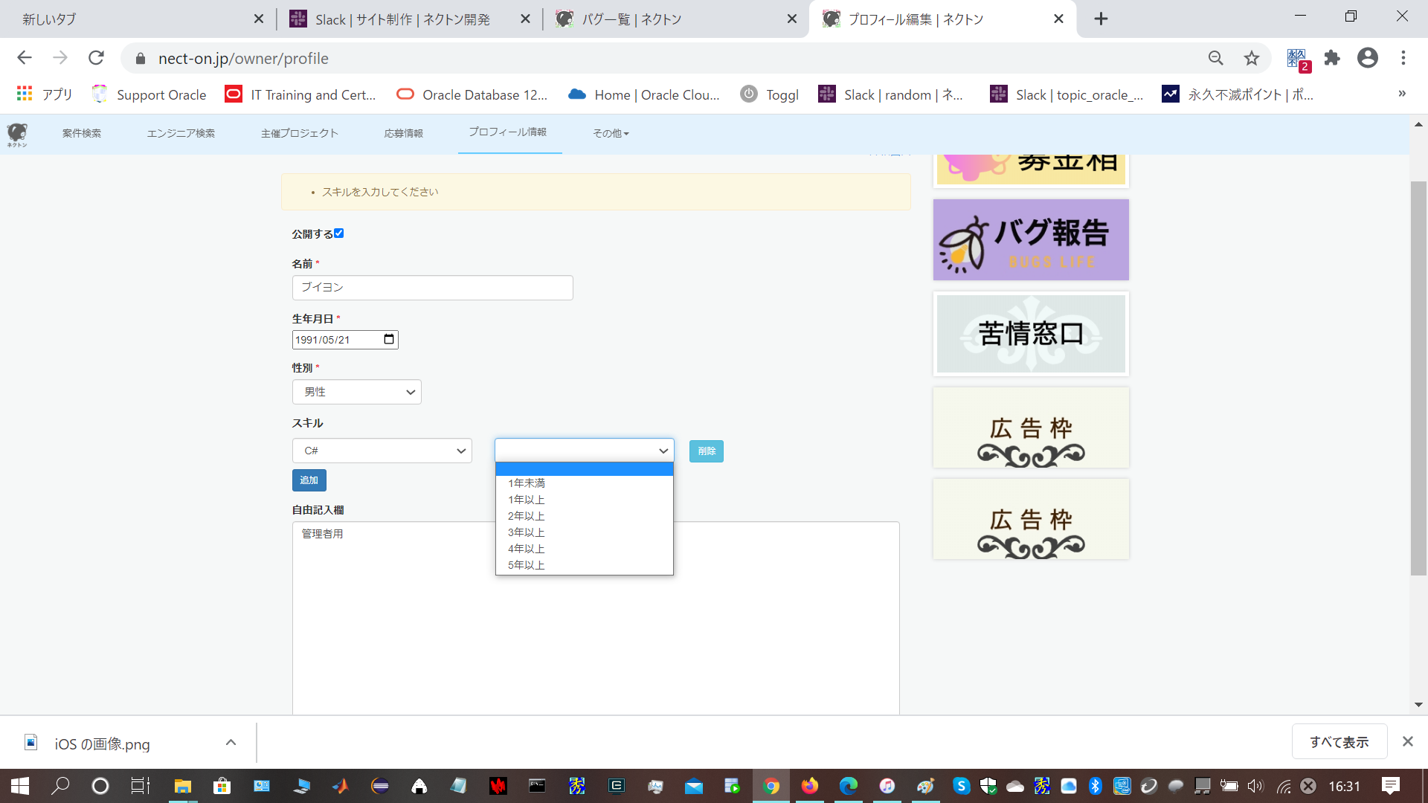
Task: Click the すべて表示 button
Action: 1339,742
